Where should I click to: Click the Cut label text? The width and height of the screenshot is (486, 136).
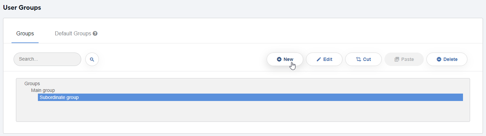367,59
